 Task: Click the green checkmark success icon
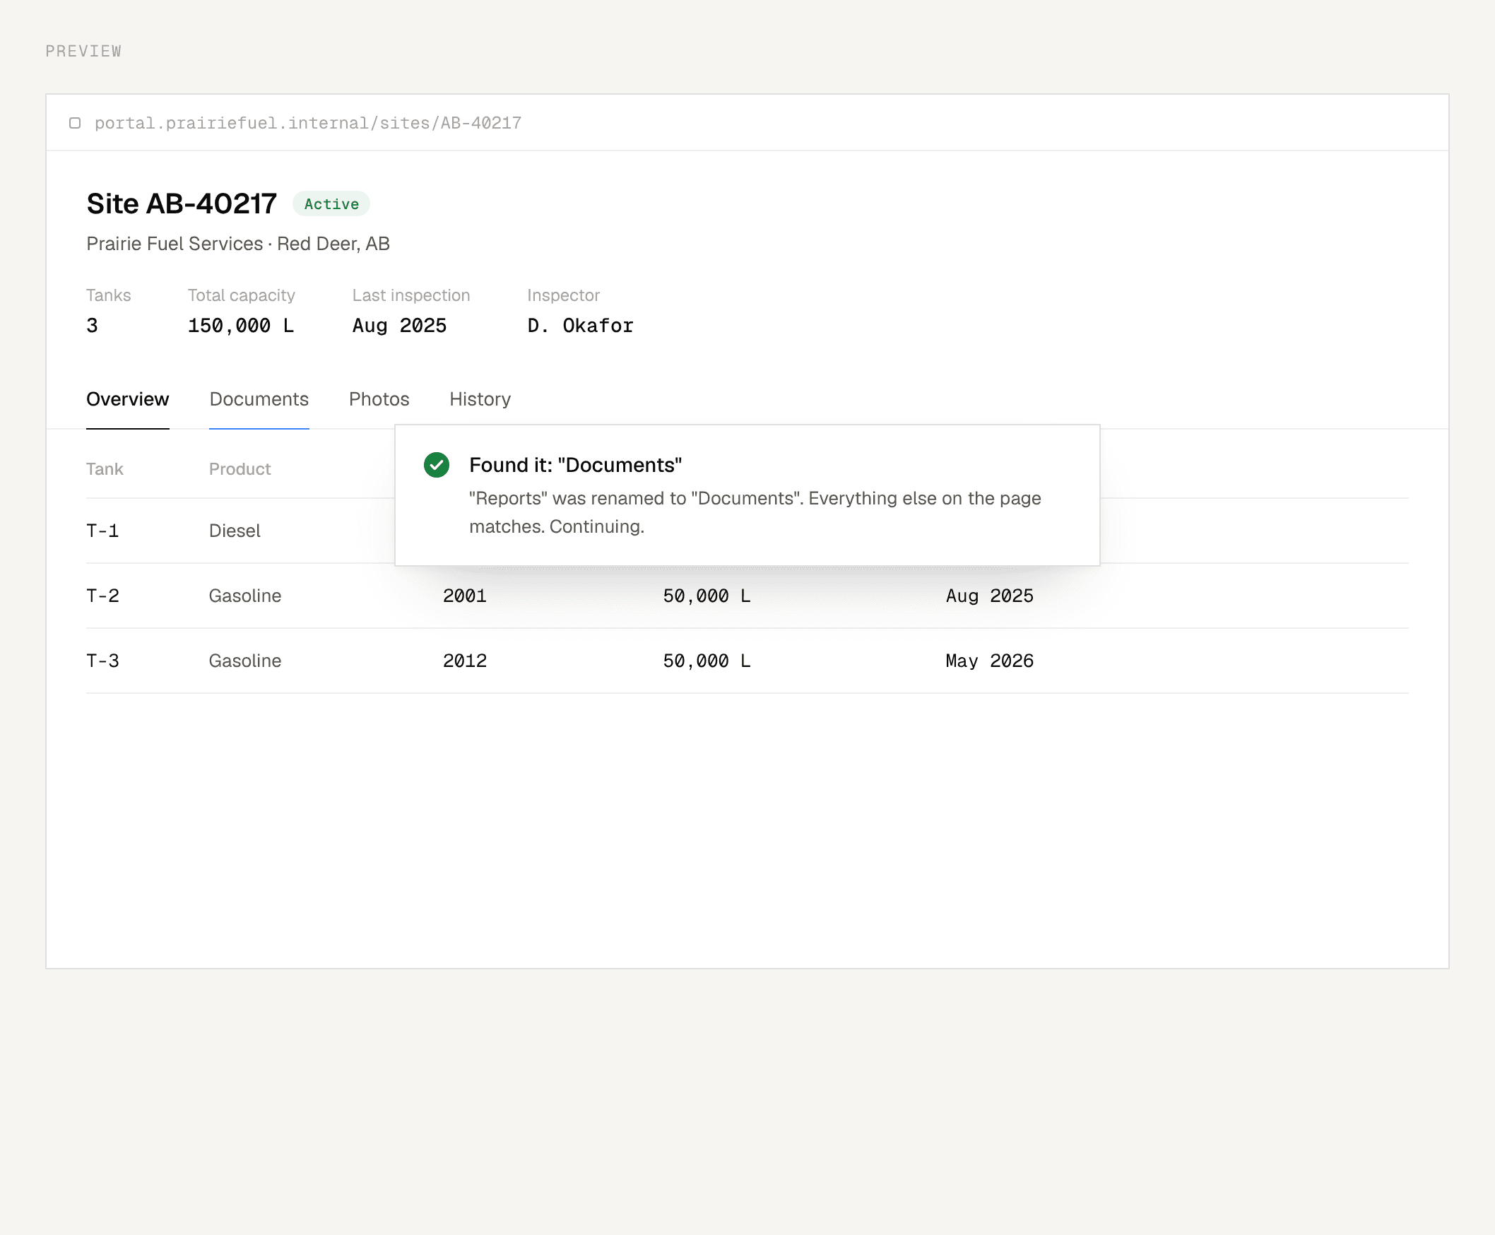(x=436, y=465)
